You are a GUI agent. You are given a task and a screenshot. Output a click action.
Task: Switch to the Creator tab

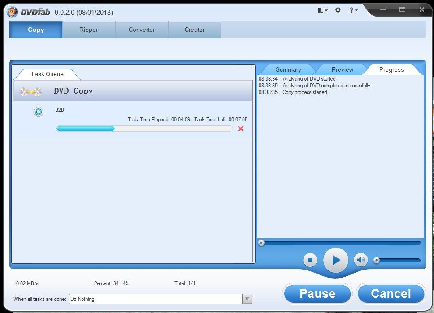click(x=194, y=30)
